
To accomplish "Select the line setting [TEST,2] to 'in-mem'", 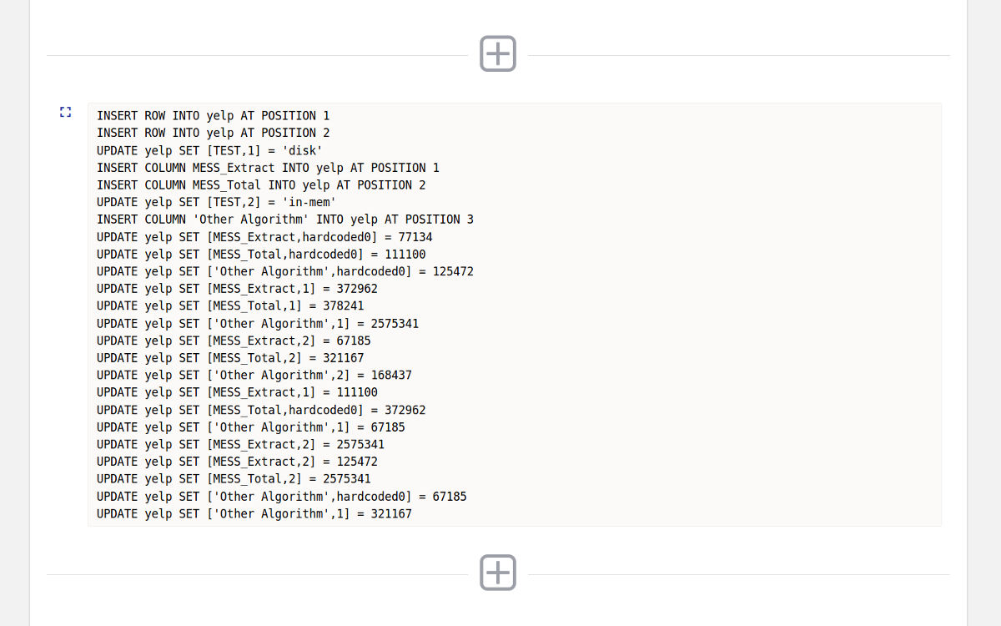I will [x=216, y=202].
